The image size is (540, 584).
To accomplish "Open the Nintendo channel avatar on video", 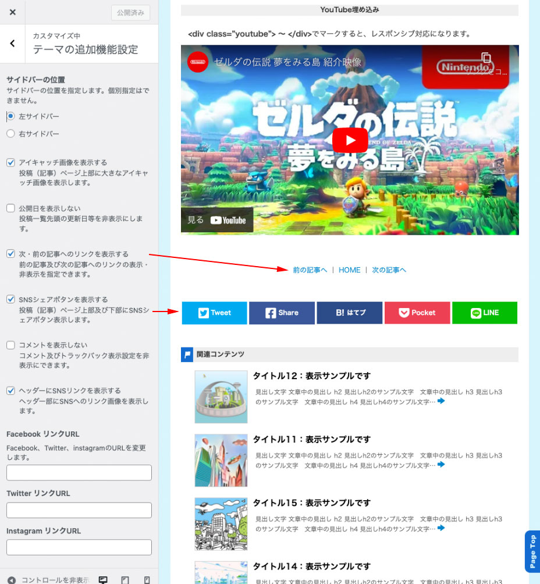I will (x=198, y=62).
